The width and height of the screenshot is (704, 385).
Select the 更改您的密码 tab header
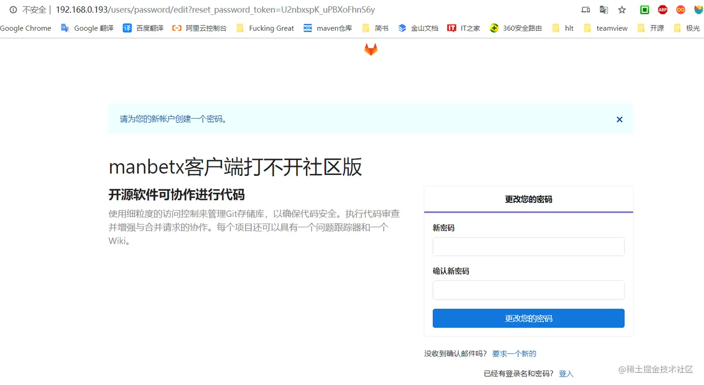(x=528, y=199)
